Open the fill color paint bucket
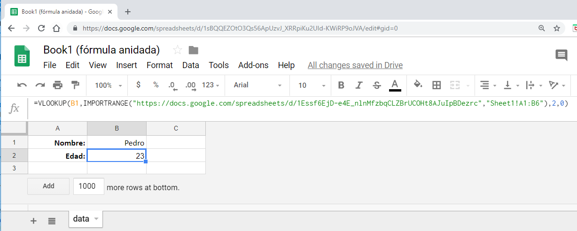The height and width of the screenshot is (231, 577). (x=418, y=85)
